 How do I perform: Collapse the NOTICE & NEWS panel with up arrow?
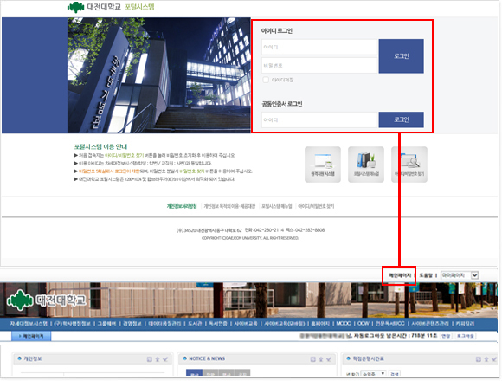click(321, 359)
